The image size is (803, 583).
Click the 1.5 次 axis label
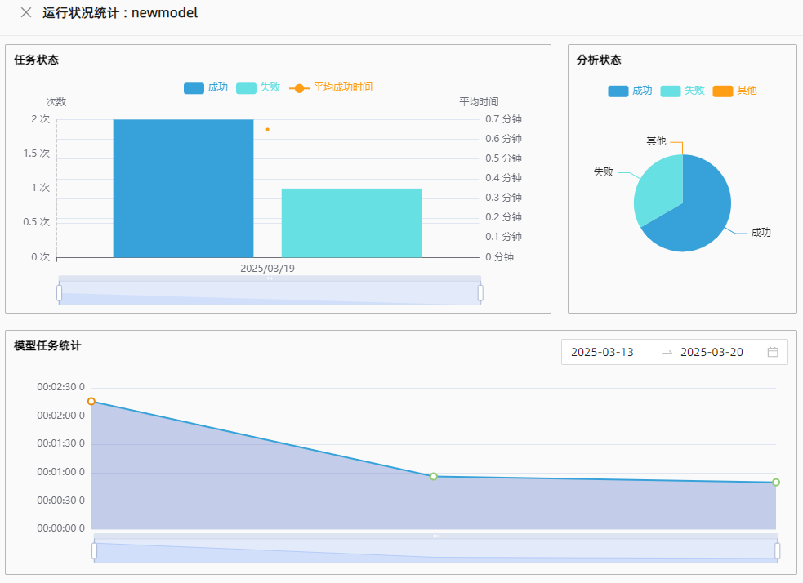click(x=37, y=154)
